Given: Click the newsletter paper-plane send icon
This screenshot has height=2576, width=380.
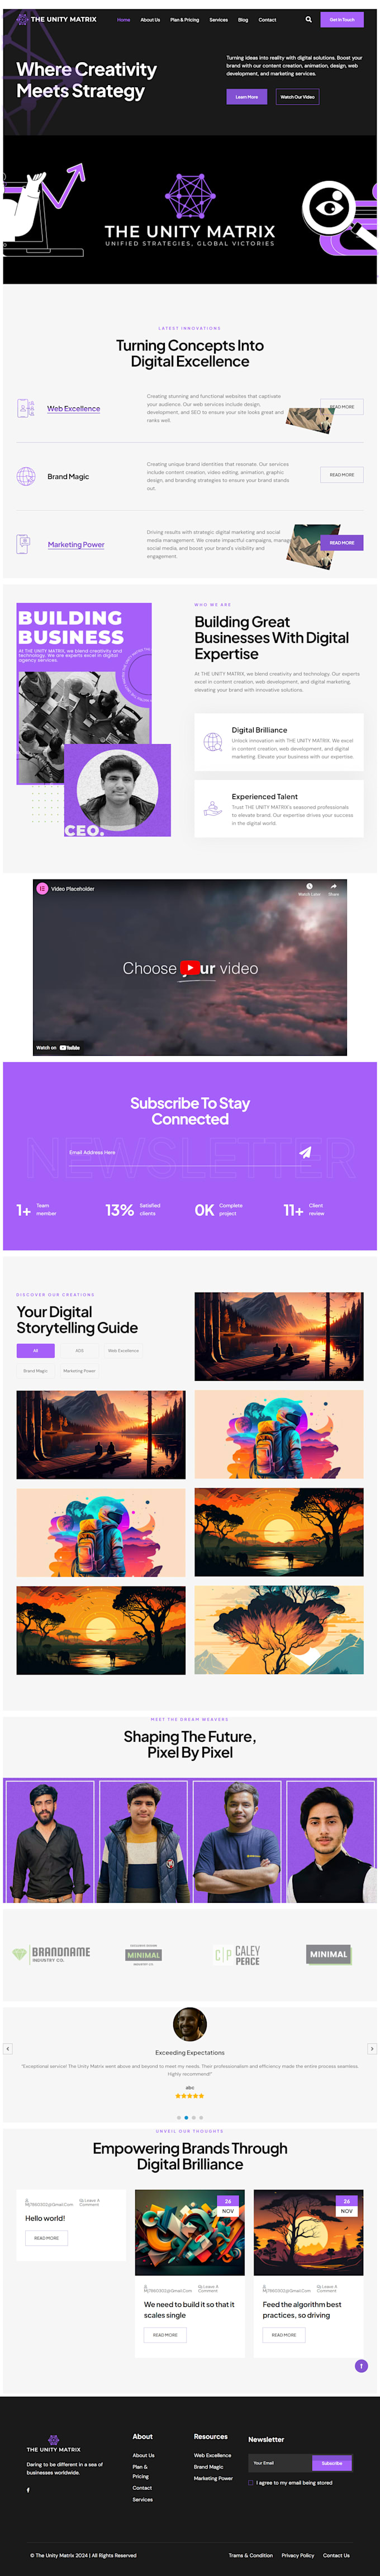Looking at the screenshot, I should coord(305,1152).
